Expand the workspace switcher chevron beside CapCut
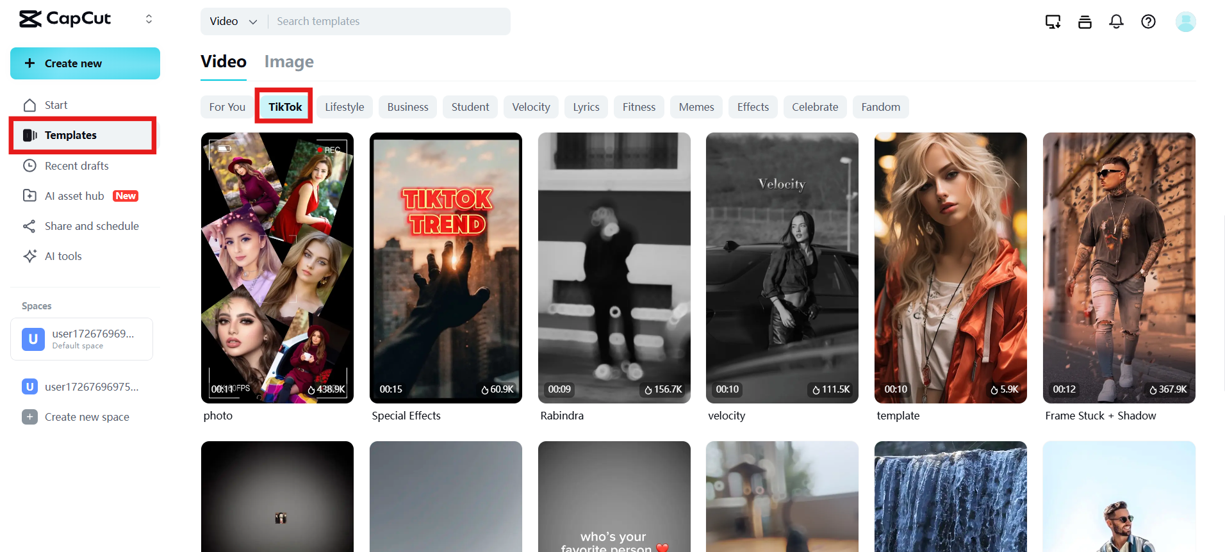 tap(149, 19)
